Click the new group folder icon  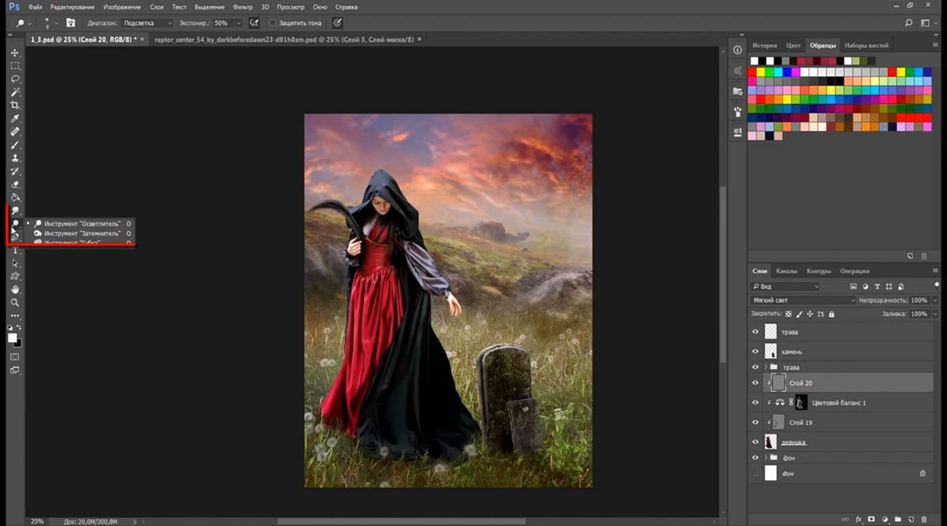897,520
